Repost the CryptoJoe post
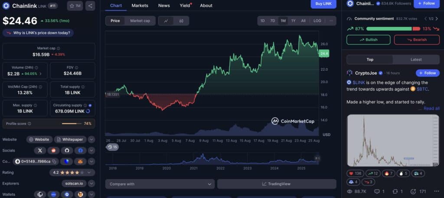 point(398,192)
